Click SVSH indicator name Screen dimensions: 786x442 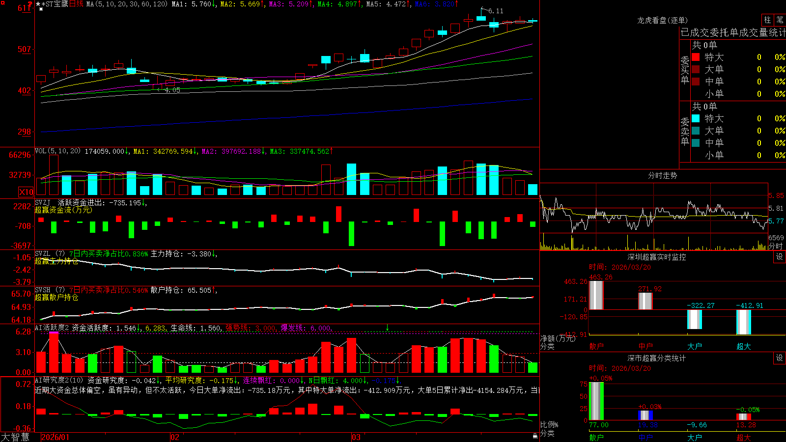click(43, 290)
